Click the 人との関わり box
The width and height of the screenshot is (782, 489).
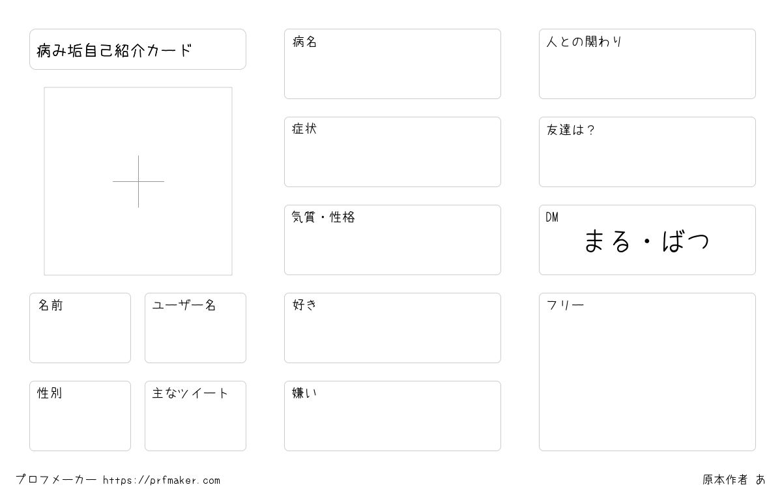click(x=647, y=64)
